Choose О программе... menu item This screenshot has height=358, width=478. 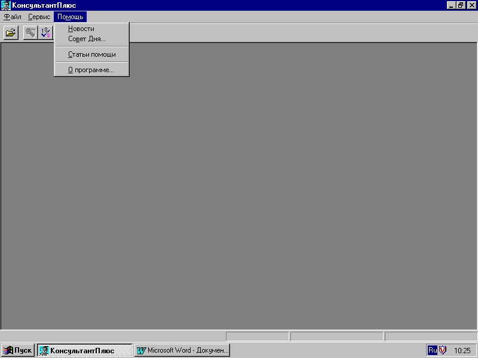pyautogui.click(x=92, y=70)
